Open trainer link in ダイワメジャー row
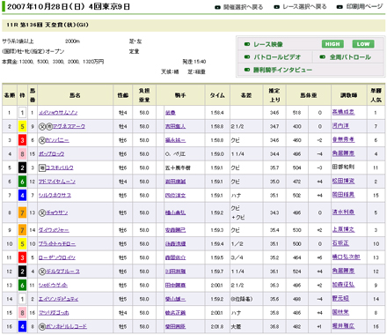The width and height of the screenshot is (387, 335). pos(343,229)
